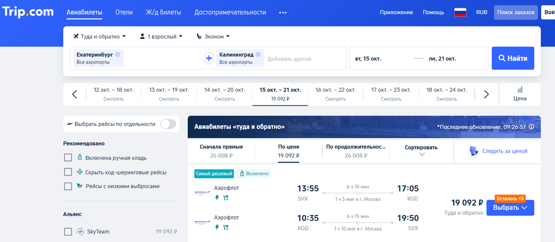Viewport: 555px width, 242px height.
Task: Click the meal icon on the 10:35 flight
Action: point(226,227)
